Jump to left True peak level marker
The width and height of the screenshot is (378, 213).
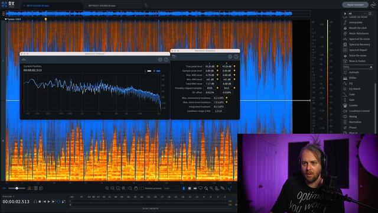coord(218,66)
